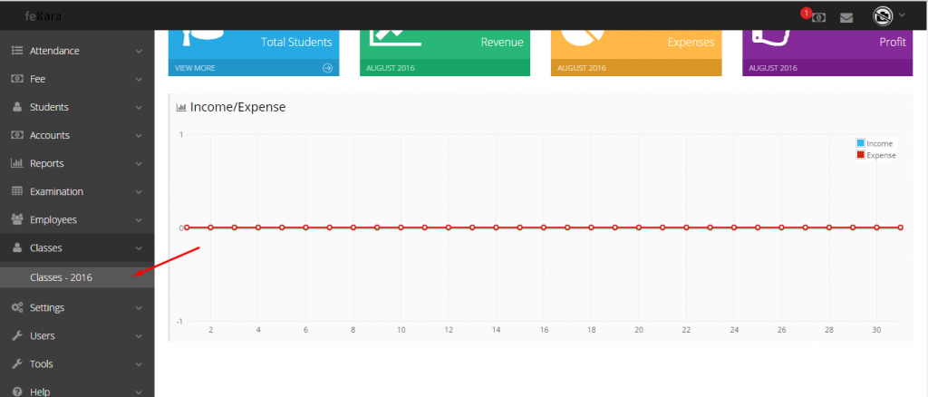Expand the Users menu chevron
The width and height of the screenshot is (928, 397).
click(x=139, y=336)
